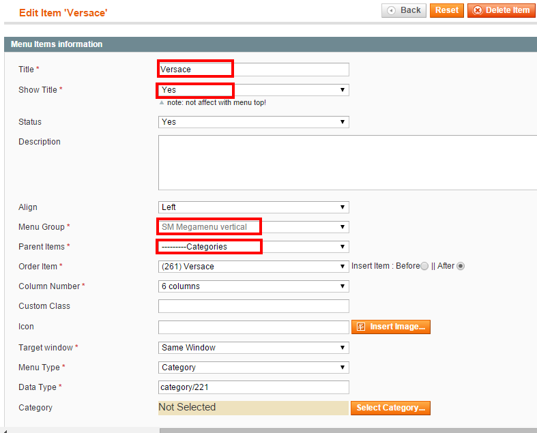Click the image icon on Insert Image

pyautogui.click(x=361, y=327)
